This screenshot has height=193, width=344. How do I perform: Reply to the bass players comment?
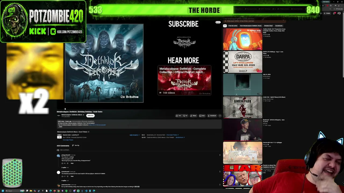72,176
